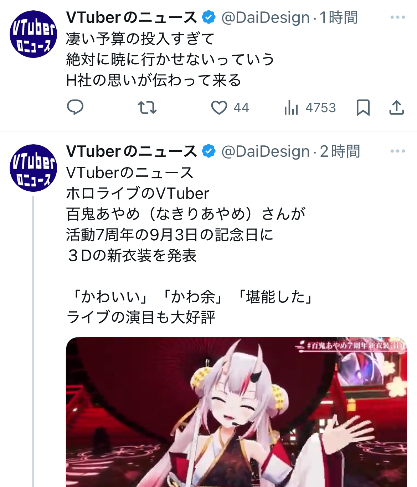Open the 1時間 timestamp
This screenshot has width=417, height=487.
(339, 17)
